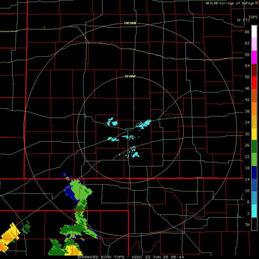Click the 38 scale value
The height and width of the screenshot is (259, 259).
pyautogui.click(x=247, y=111)
